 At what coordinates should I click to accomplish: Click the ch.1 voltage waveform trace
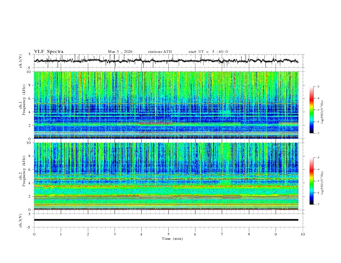click(166, 61)
